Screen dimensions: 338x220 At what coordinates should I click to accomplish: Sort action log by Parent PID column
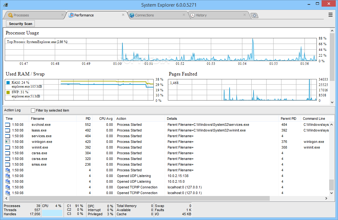(290, 119)
